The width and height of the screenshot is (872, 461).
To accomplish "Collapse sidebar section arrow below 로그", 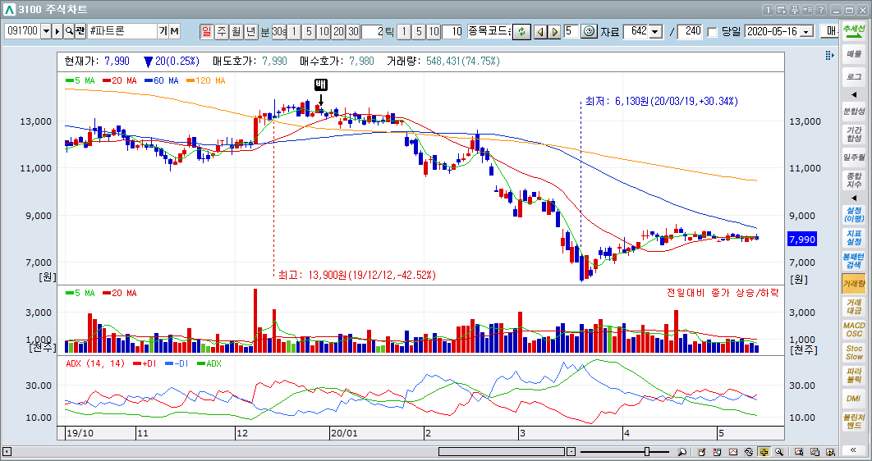I will pyautogui.click(x=854, y=94).
